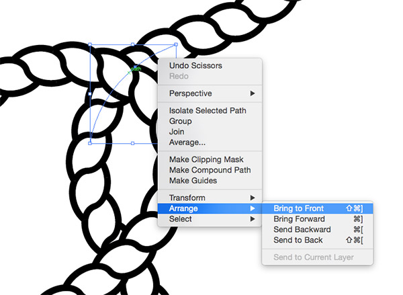Viewport: 403px width, 295px height.
Task: Expand the Perspective submenu arrow
Action: click(253, 93)
